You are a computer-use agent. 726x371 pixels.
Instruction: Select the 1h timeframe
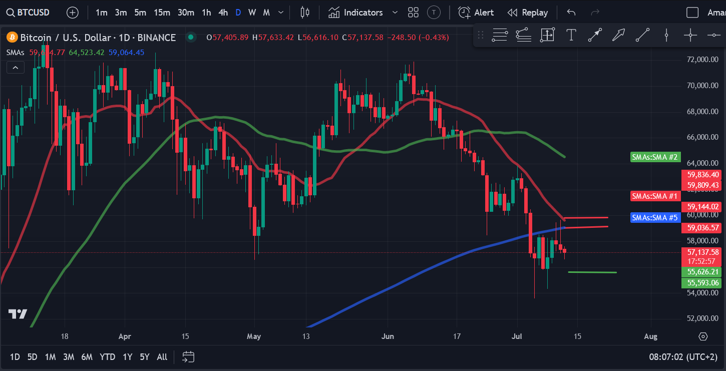(x=206, y=13)
